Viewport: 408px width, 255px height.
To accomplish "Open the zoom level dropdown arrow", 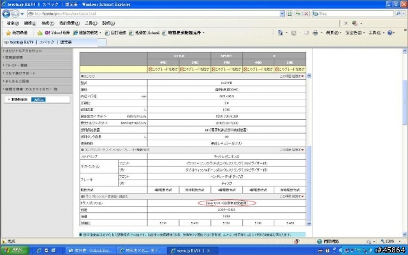I will 400,242.
